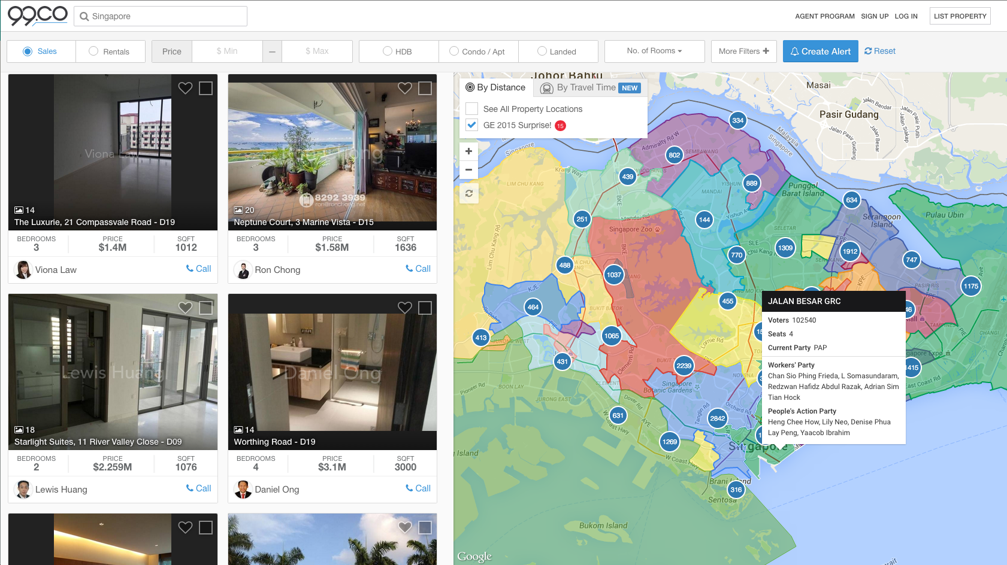Open the Log In link
This screenshot has height=565, width=1007.
pos(906,16)
